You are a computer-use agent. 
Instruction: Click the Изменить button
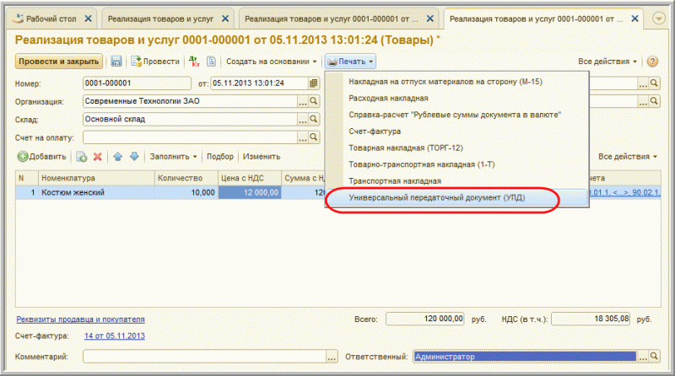[262, 157]
